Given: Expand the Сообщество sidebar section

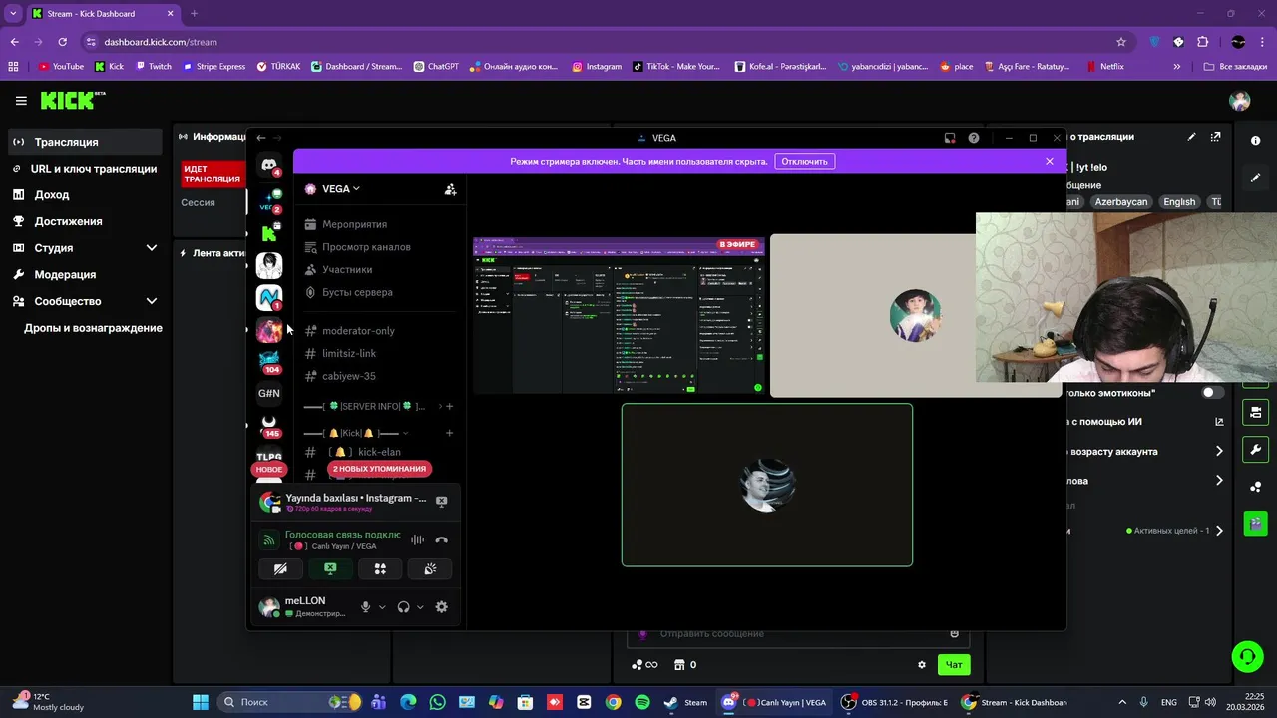Looking at the screenshot, I should (152, 301).
